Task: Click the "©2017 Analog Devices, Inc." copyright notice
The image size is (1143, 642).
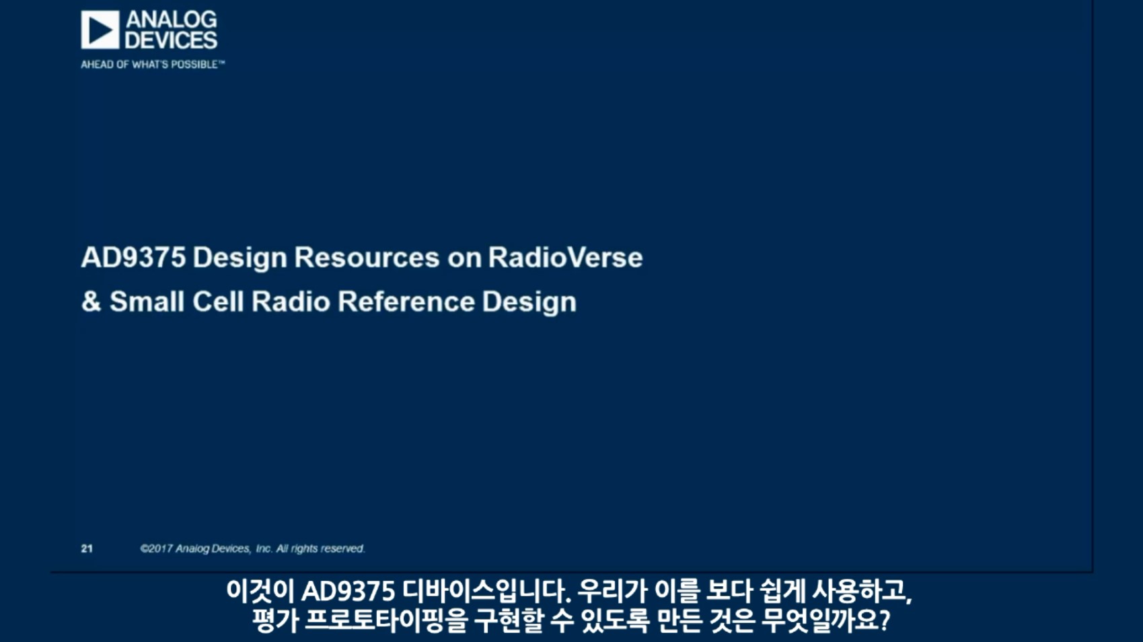Action: click(252, 548)
